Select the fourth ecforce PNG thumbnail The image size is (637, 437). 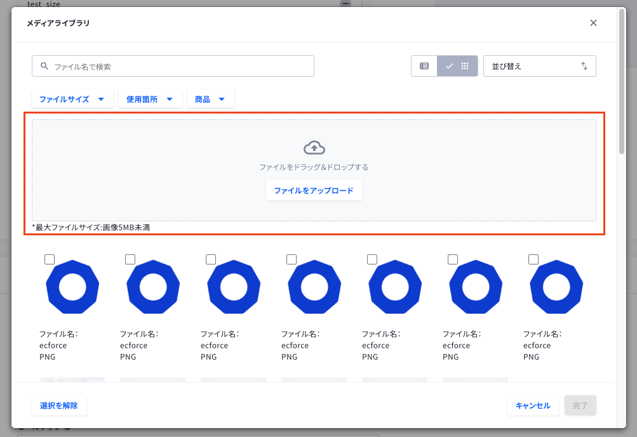click(x=314, y=287)
